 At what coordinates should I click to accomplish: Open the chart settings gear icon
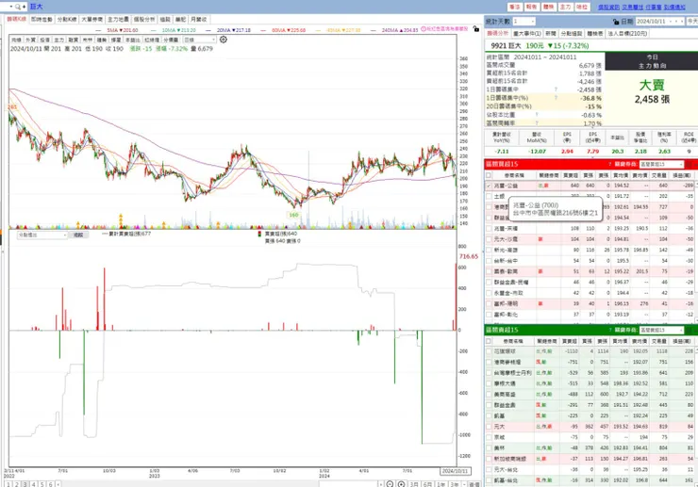point(224,40)
